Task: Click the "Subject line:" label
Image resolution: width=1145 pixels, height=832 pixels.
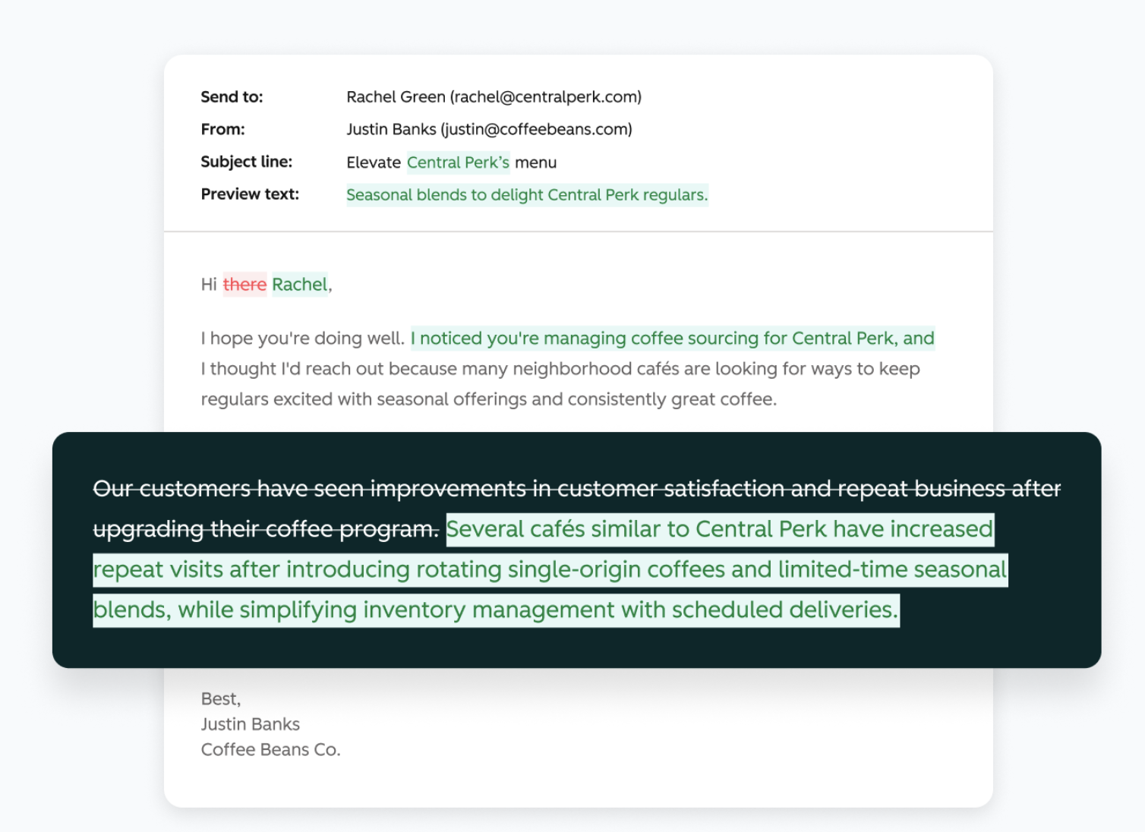Action: pyautogui.click(x=246, y=162)
